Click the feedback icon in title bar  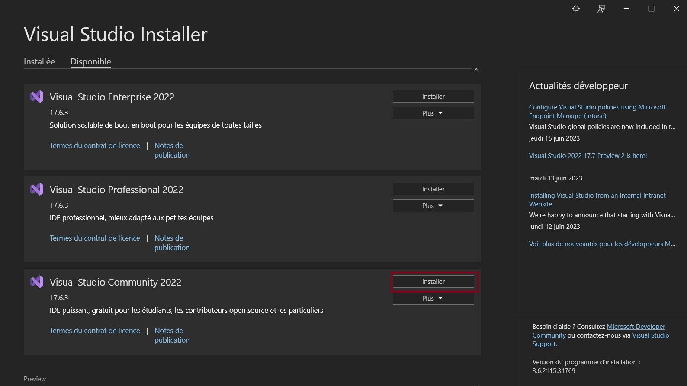(601, 9)
